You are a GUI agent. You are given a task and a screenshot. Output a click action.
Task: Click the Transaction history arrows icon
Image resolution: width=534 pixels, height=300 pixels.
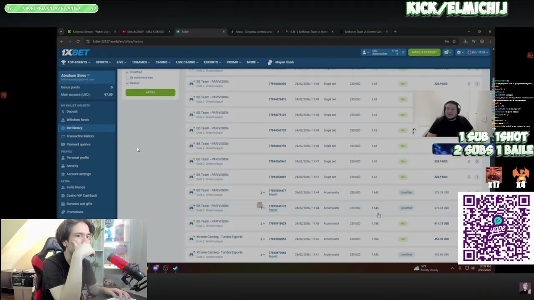[x=63, y=136]
